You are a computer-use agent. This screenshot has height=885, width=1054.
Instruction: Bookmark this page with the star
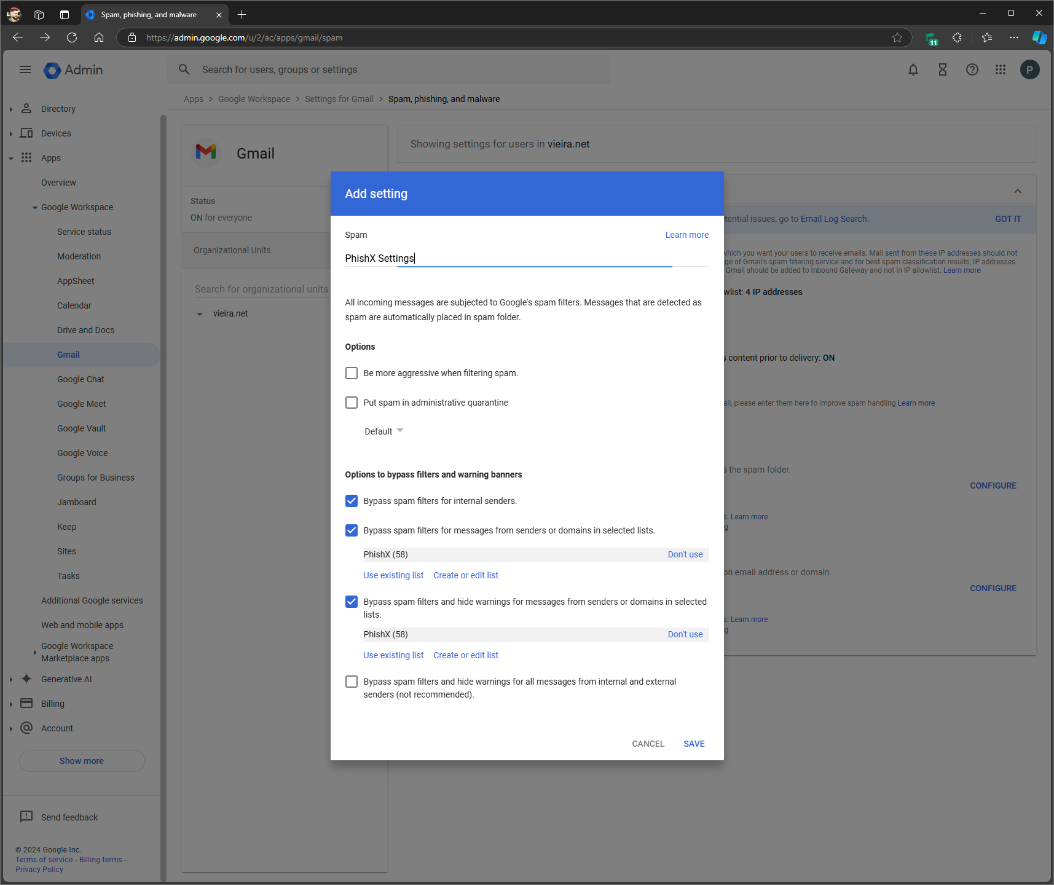(897, 37)
